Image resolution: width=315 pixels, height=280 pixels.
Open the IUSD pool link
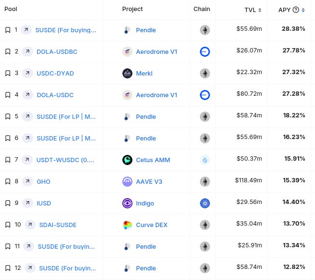tap(44, 204)
